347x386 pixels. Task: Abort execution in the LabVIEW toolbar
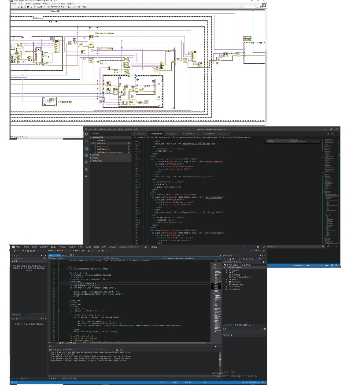point(25,7)
